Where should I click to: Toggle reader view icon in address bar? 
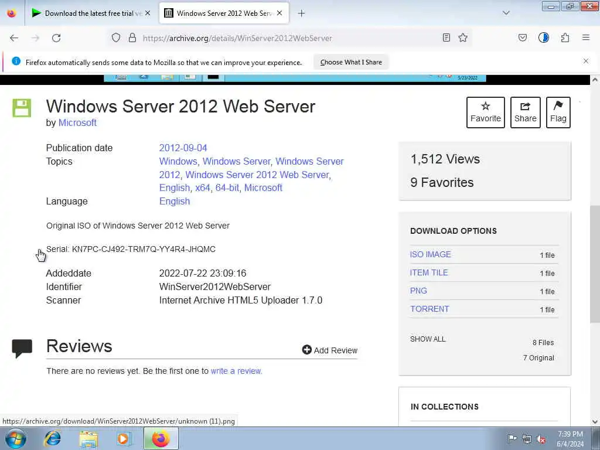tap(446, 37)
